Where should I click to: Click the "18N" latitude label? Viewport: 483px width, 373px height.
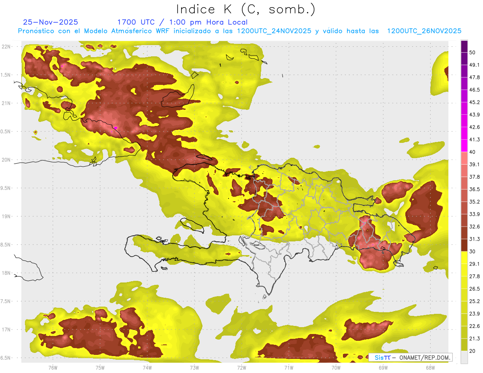click(x=6, y=273)
